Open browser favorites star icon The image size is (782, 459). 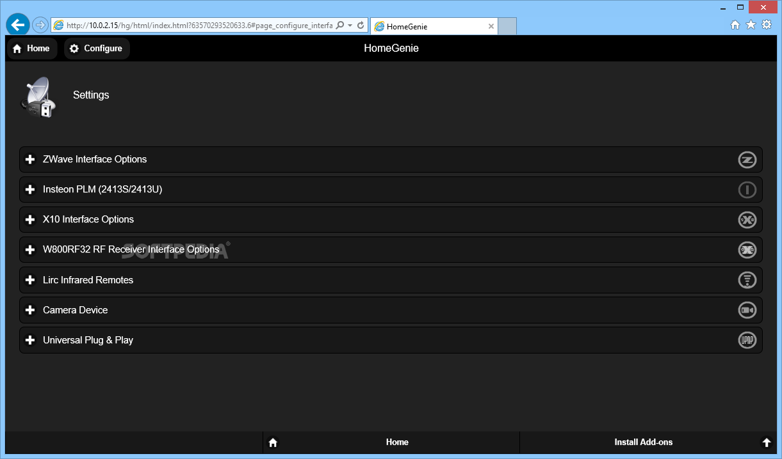coord(751,25)
